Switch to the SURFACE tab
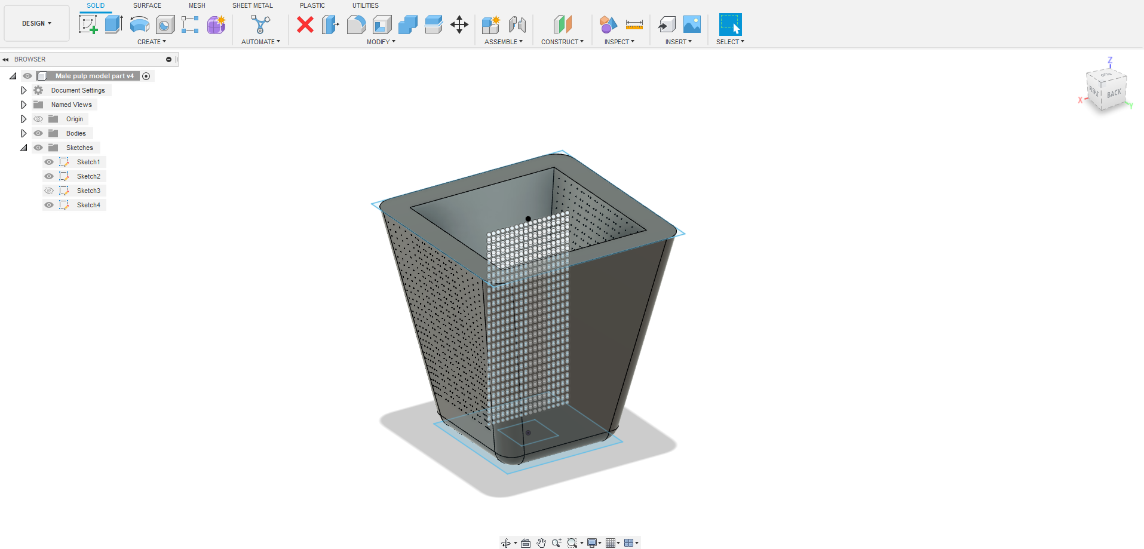 point(147,5)
